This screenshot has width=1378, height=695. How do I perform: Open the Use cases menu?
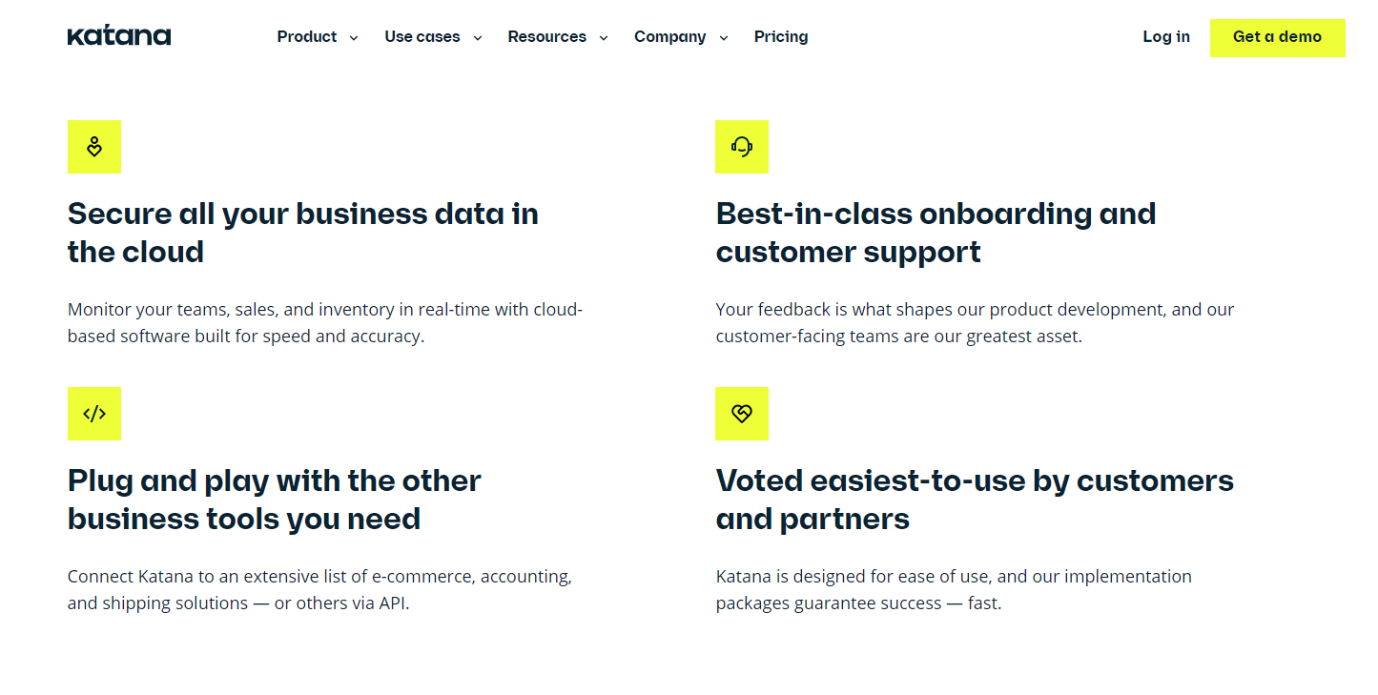click(422, 37)
